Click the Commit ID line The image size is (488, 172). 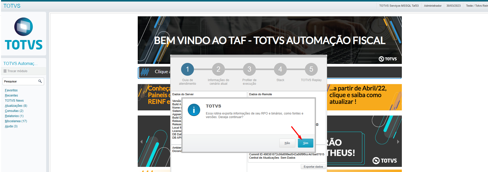coord(287,154)
